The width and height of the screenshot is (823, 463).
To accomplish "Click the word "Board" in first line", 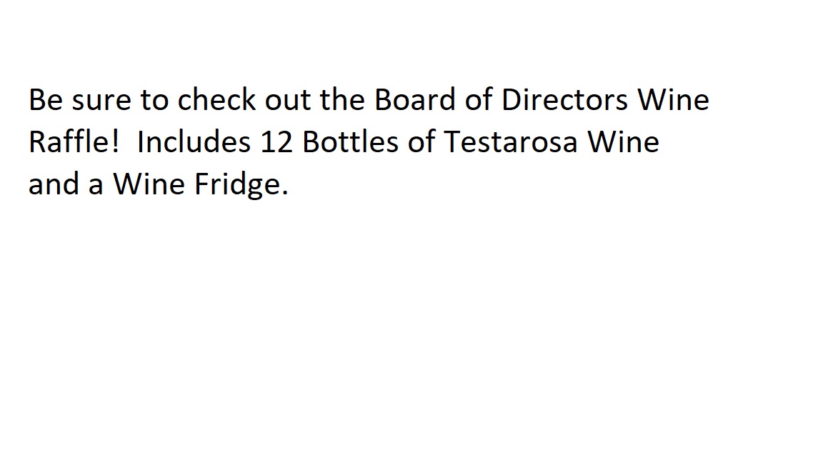I will click(414, 100).
